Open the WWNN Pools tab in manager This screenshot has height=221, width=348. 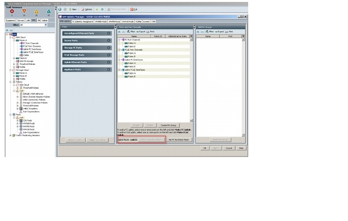[x=101, y=21]
